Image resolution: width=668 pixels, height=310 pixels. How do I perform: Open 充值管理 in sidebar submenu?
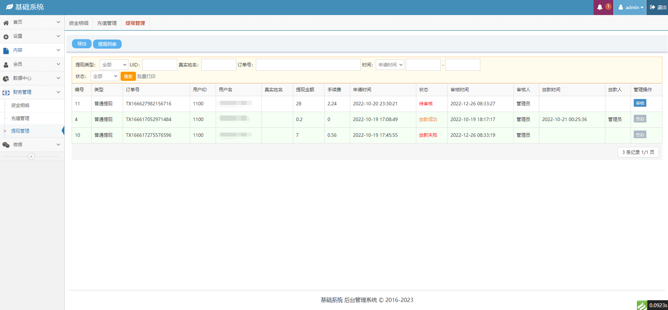20,118
